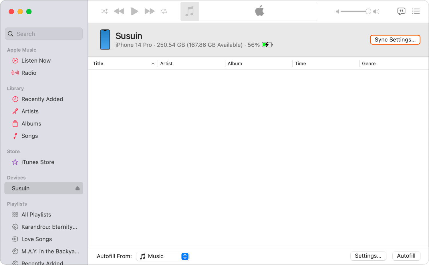Image resolution: width=429 pixels, height=265 pixels.
Task: Toggle repeat mode
Action: [164, 11]
